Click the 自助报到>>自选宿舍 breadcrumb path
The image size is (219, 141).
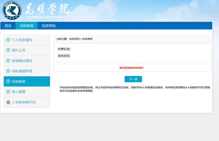(81, 39)
